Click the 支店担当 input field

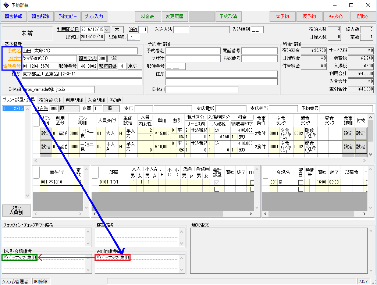(x=284, y=108)
